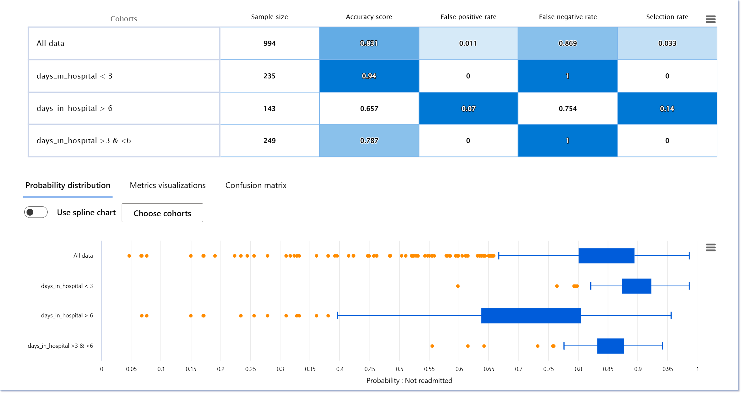Click the 0.6 outlier dot for days_in_hospital < 3
The image size is (742, 394).
[458, 286]
